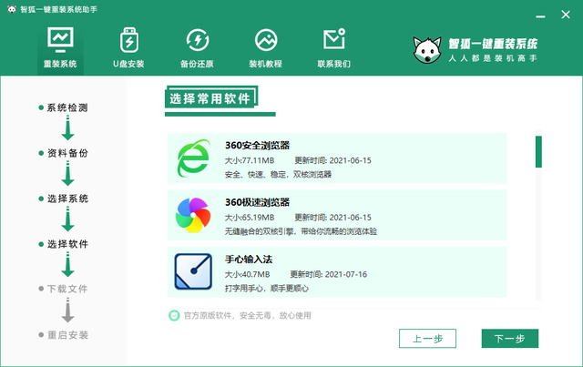Open the 备份还原 backup restore icon
Image resolution: width=583 pixels, height=367 pixels.
(x=198, y=40)
